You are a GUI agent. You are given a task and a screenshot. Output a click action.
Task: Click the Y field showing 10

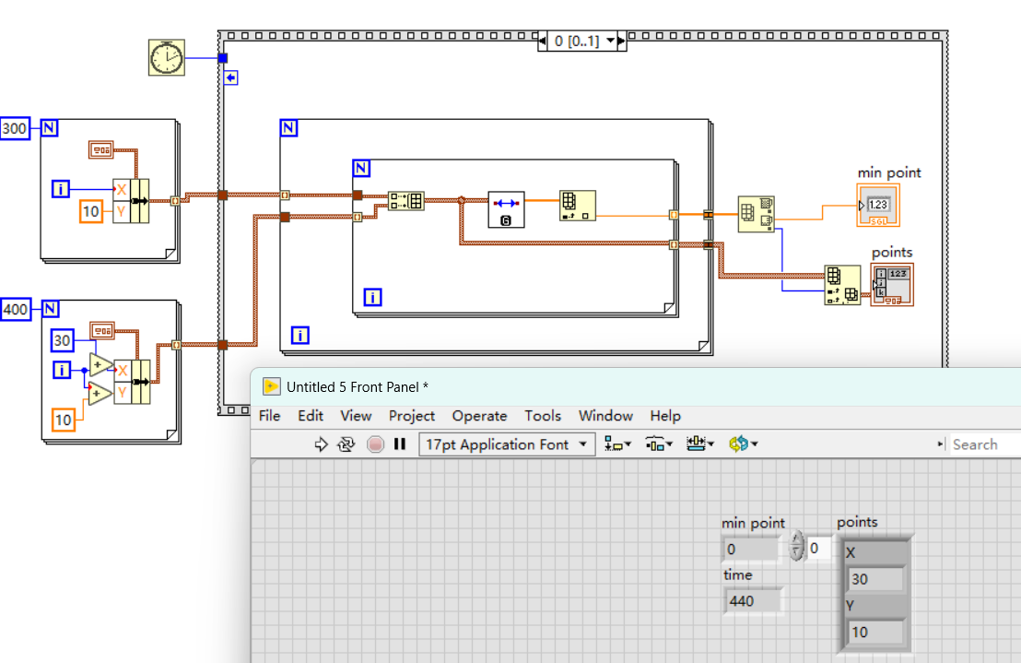pos(875,632)
